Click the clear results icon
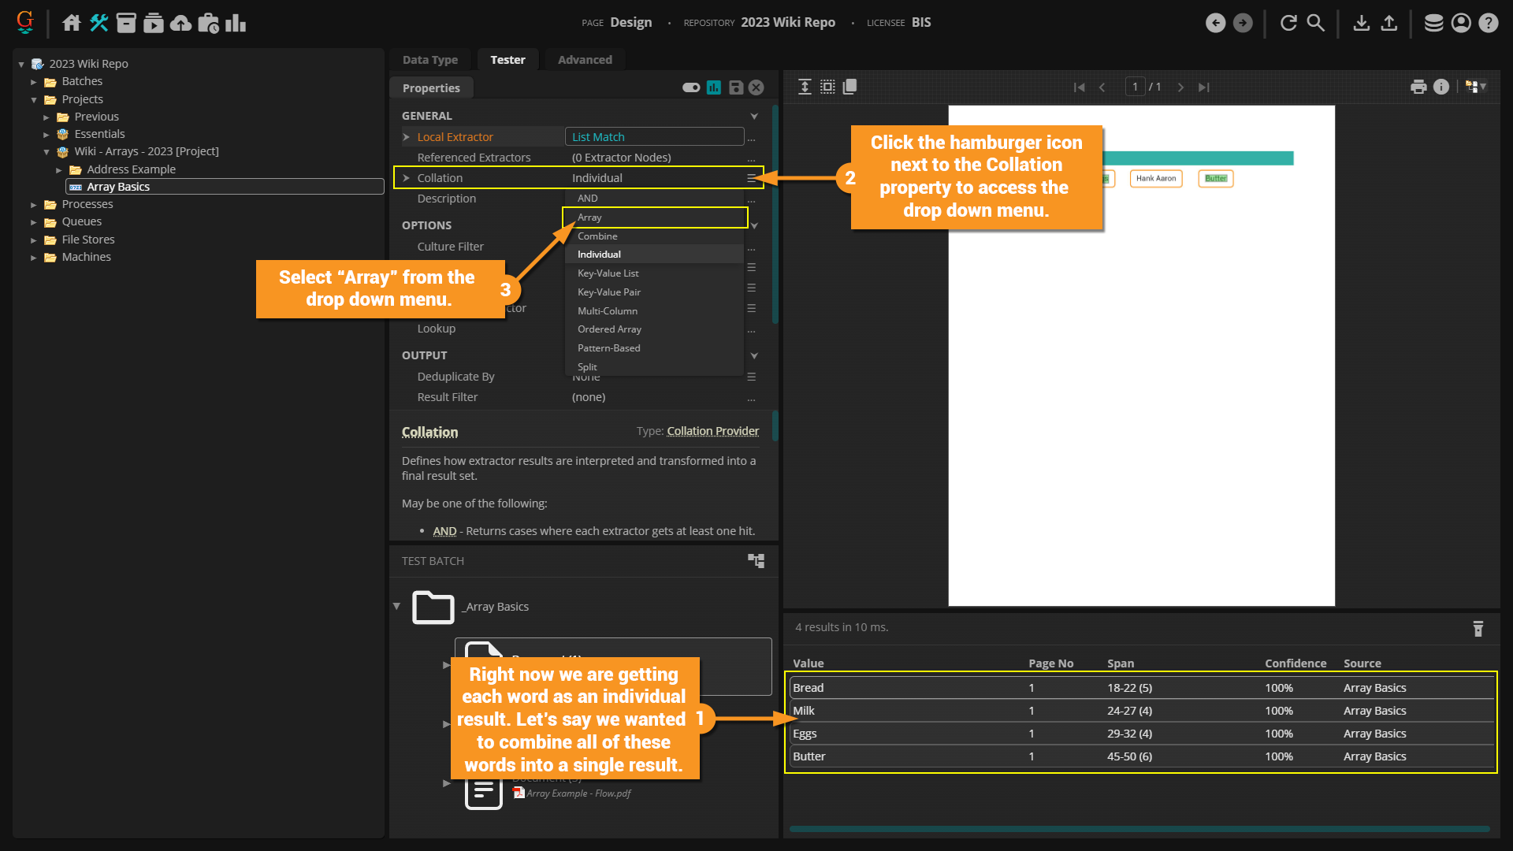 [1478, 628]
